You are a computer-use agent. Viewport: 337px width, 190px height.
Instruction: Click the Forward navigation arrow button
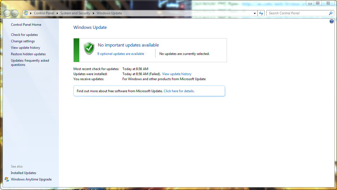coord(15,13)
